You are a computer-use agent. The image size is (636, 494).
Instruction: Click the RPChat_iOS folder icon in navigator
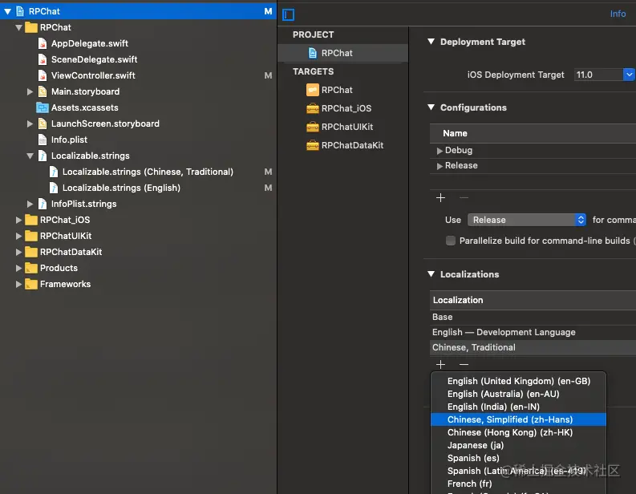pyautogui.click(x=30, y=220)
